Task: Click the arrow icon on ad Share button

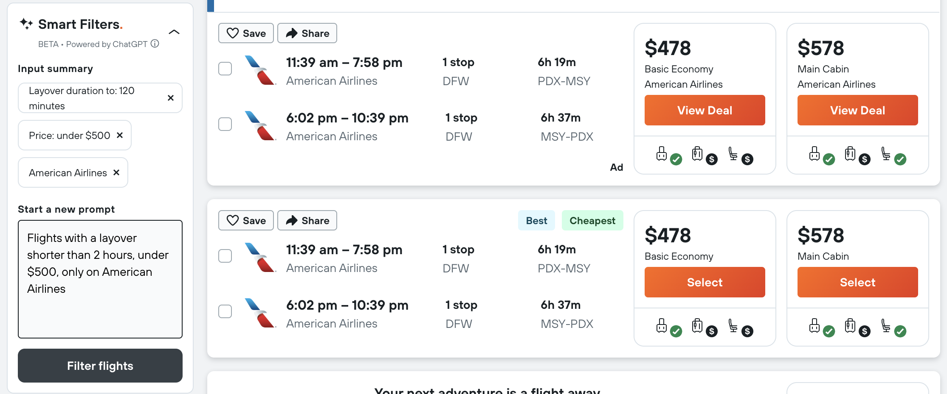Action: pyautogui.click(x=292, y=33)
